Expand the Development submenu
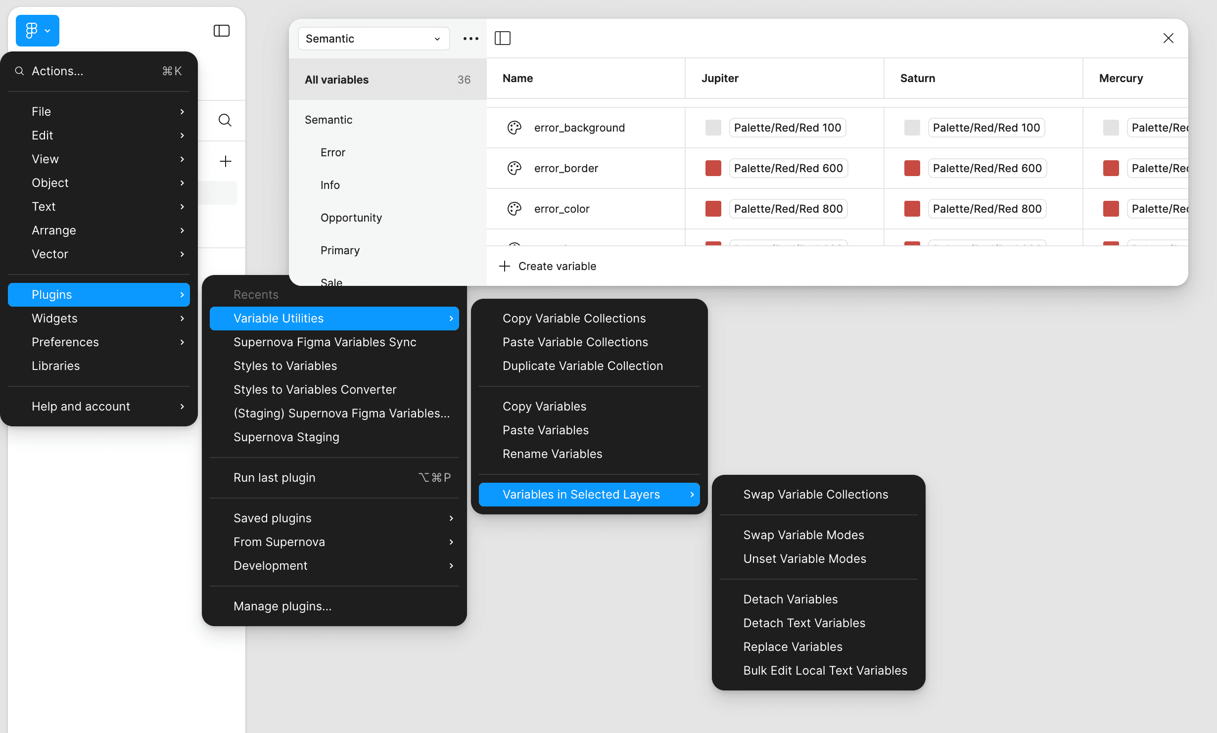This screenshot has width=1217, height=733. [334, 565]
